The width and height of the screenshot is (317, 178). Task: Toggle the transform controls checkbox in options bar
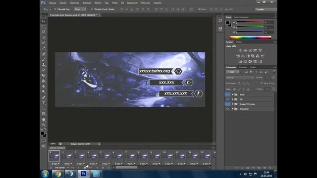click(x=92, y=9)
